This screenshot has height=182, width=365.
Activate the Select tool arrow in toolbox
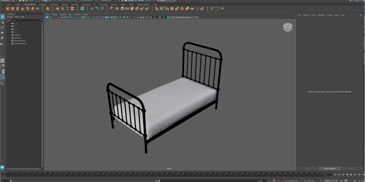tap(2, 17)
